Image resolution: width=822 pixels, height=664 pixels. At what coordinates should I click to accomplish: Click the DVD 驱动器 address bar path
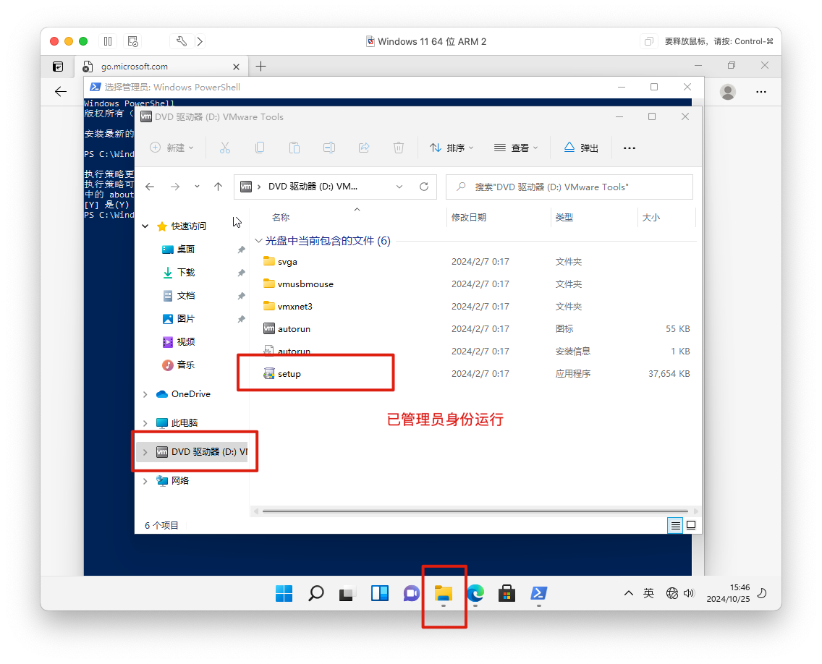coord(313,187)
